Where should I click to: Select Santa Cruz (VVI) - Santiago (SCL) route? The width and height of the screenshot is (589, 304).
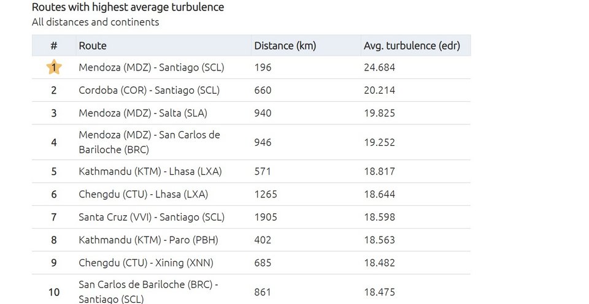[x=152, y=218]
